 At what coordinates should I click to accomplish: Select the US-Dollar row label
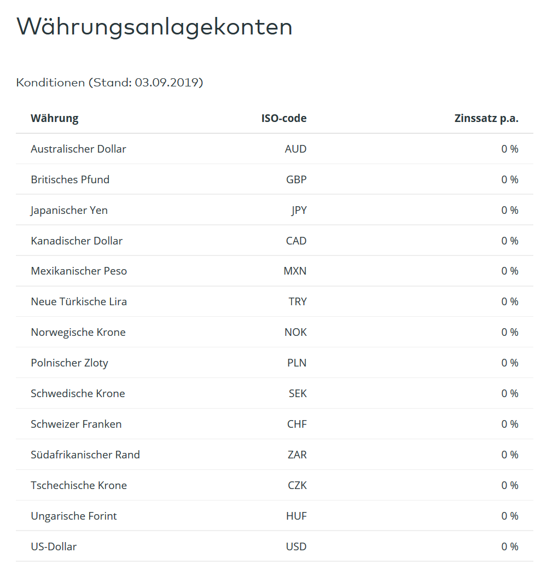[54, 546]
